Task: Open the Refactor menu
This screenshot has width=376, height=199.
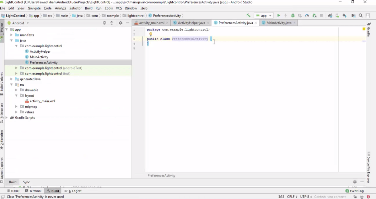Action: [75, 8]
